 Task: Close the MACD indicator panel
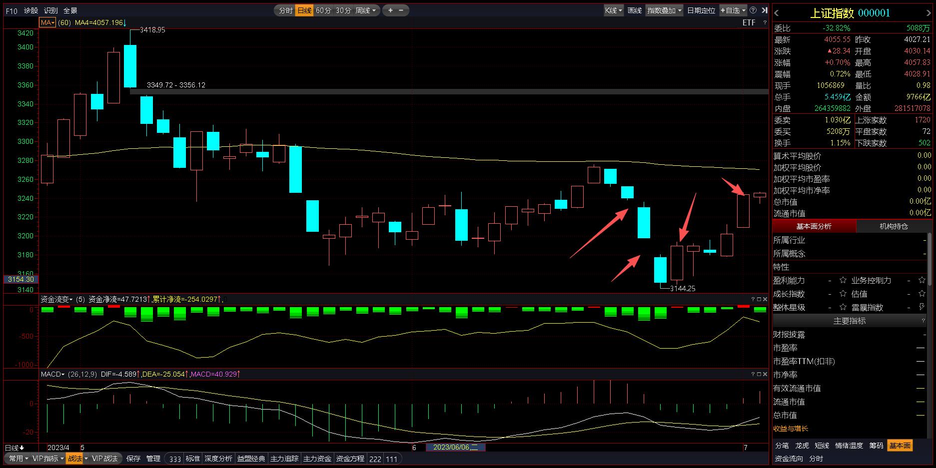click(765, 374)
